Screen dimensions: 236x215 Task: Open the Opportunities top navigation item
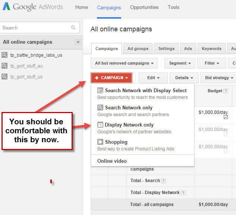click(x=144, y=7)
